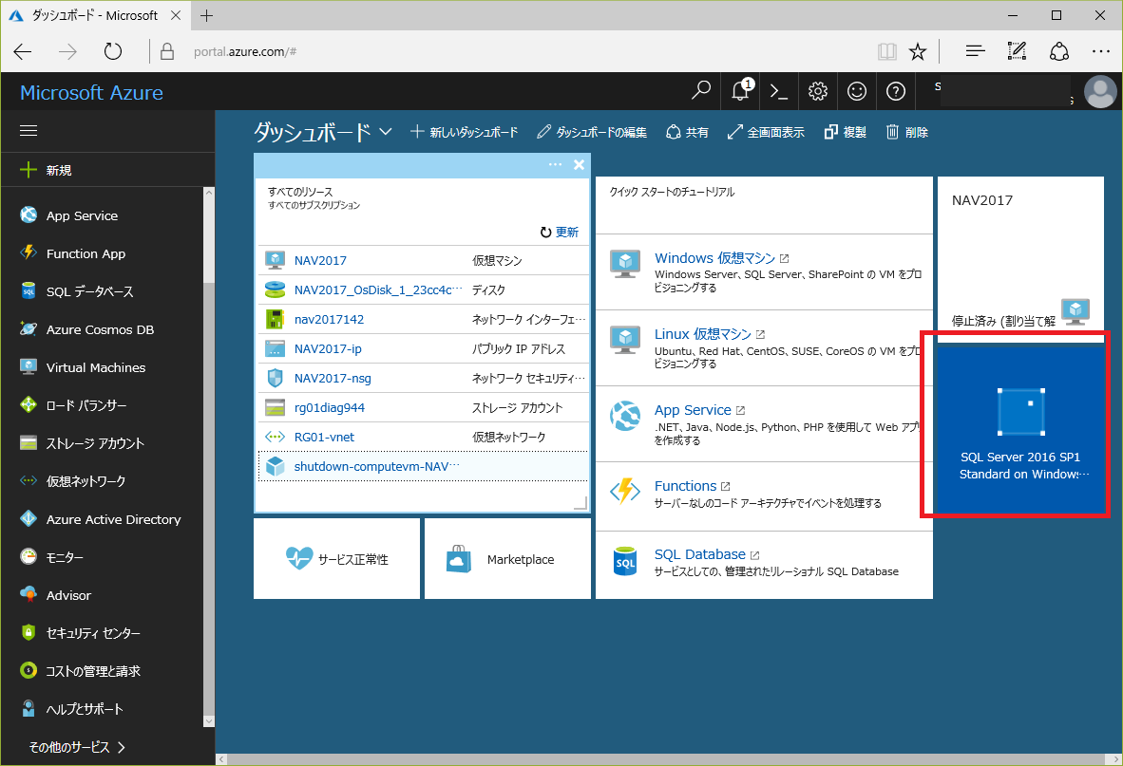Click the feedback smiley icon
Image resolution: width=1123 pixels, height=766 pixels.
coord(857,91)
